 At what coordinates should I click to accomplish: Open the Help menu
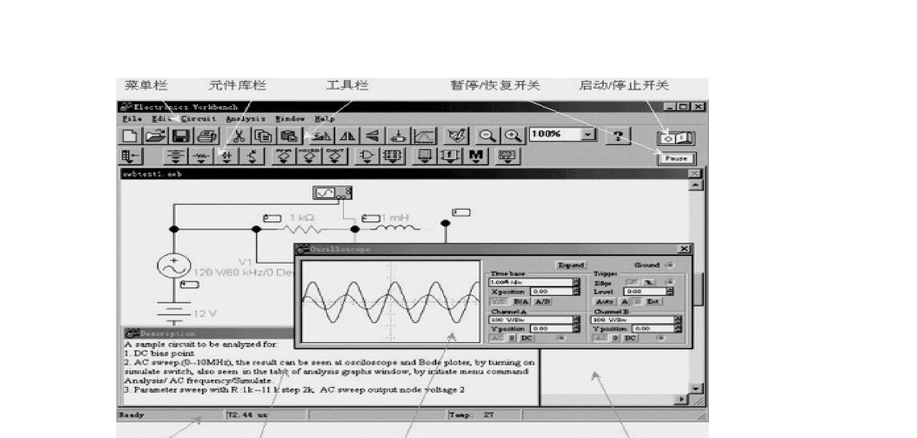click(x=325, y=119)
